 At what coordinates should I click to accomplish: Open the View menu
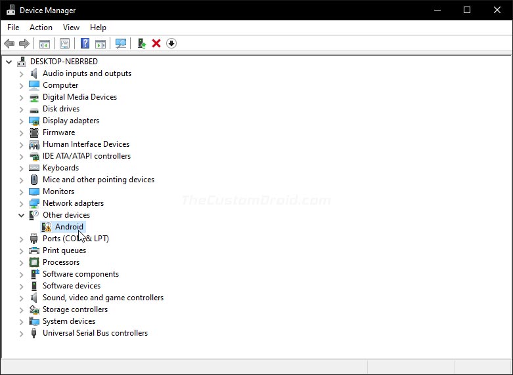tap(71, 28)
